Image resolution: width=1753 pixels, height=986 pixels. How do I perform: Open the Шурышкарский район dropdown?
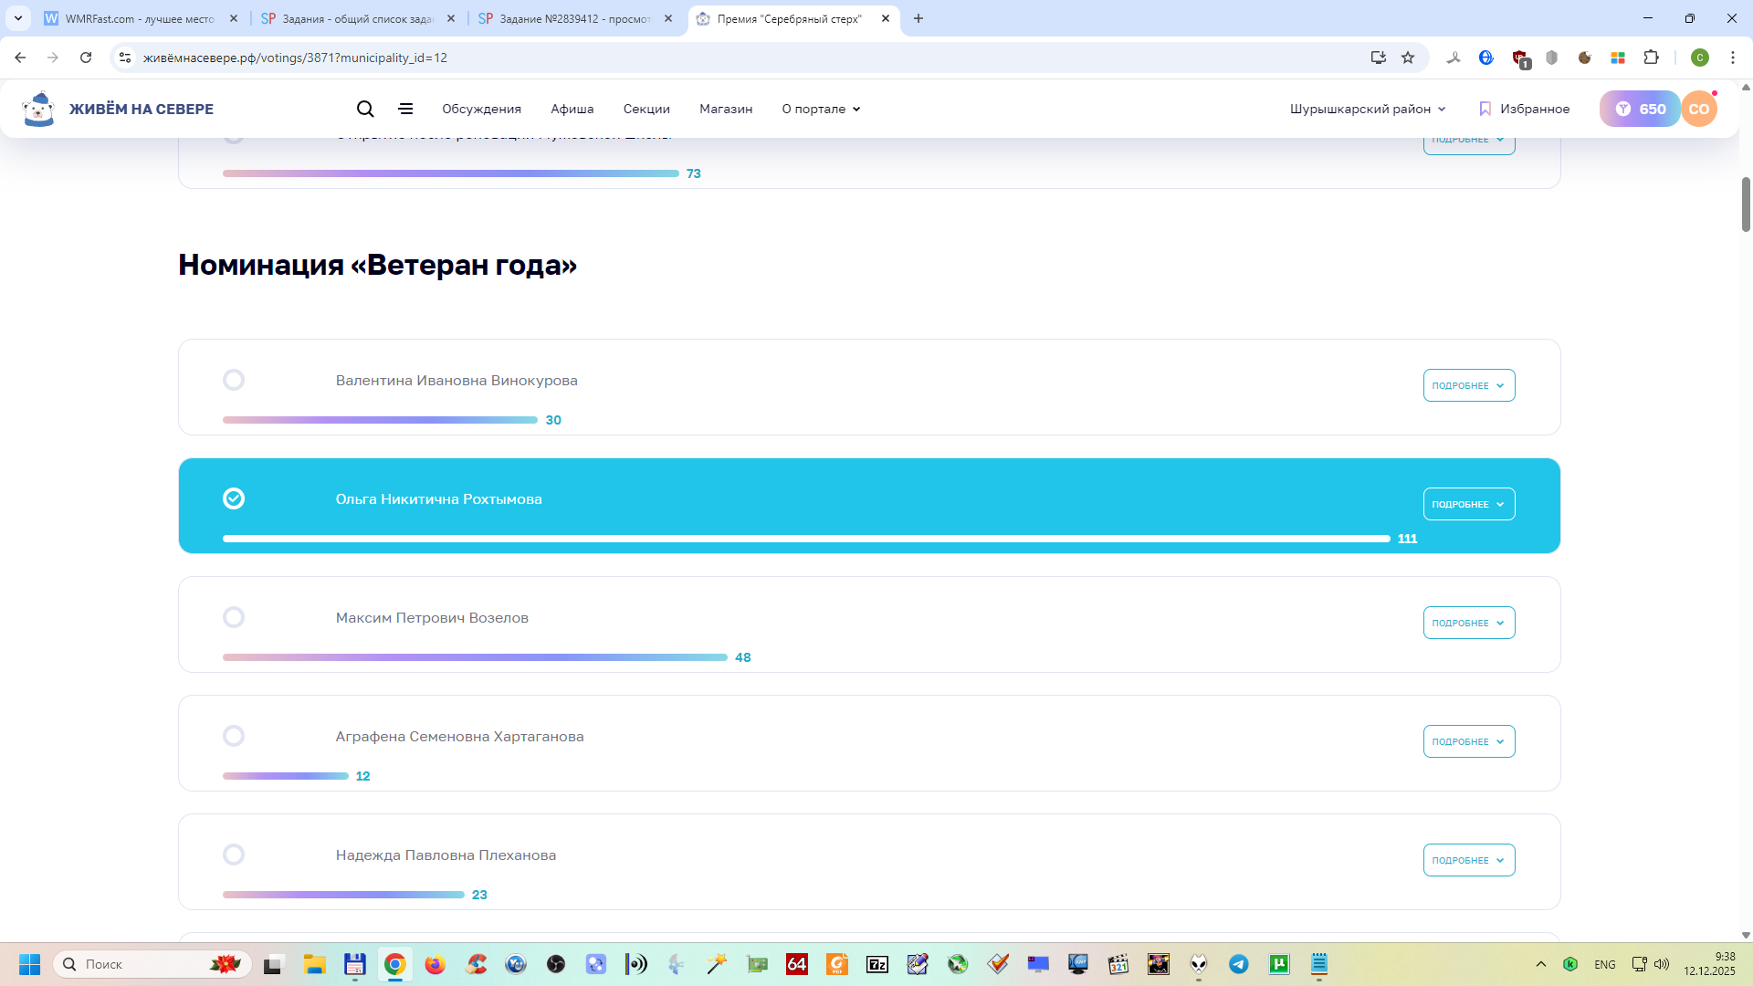click(1368, 109)
